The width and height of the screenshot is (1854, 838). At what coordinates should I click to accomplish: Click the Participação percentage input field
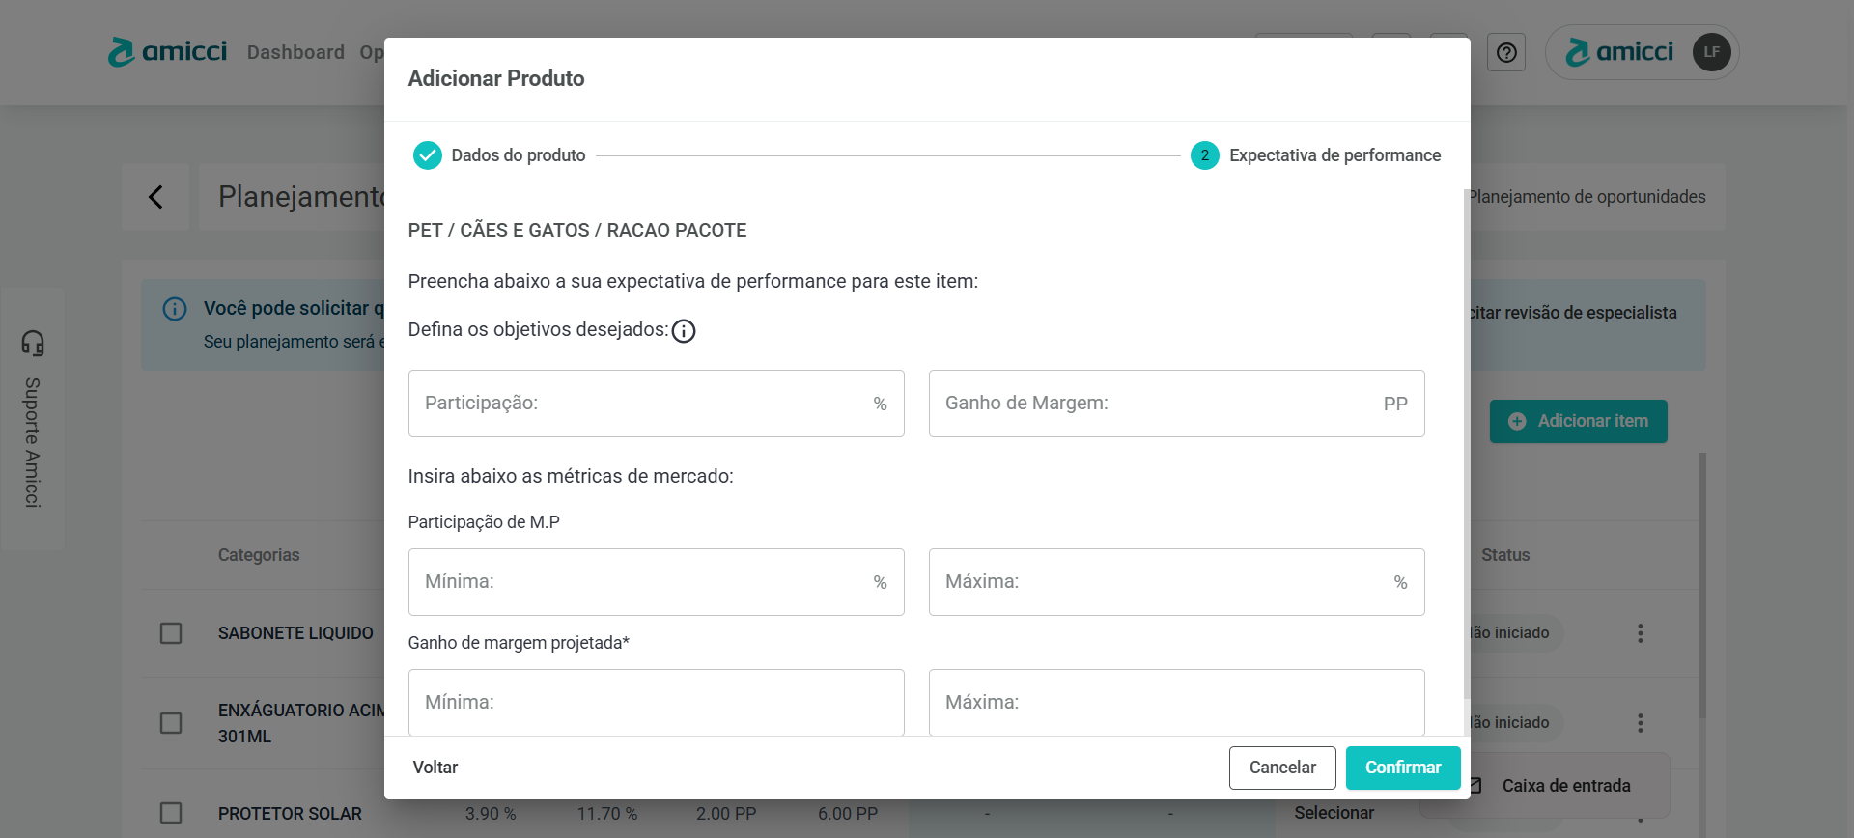(642, 404)
